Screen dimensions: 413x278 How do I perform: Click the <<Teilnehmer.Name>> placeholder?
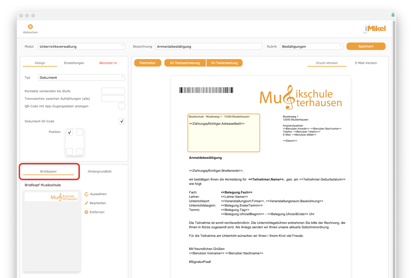click(266, 180)
